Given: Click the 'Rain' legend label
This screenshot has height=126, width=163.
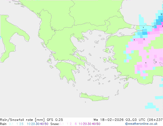Looking at the screenshot, I should tap(3, 124).
